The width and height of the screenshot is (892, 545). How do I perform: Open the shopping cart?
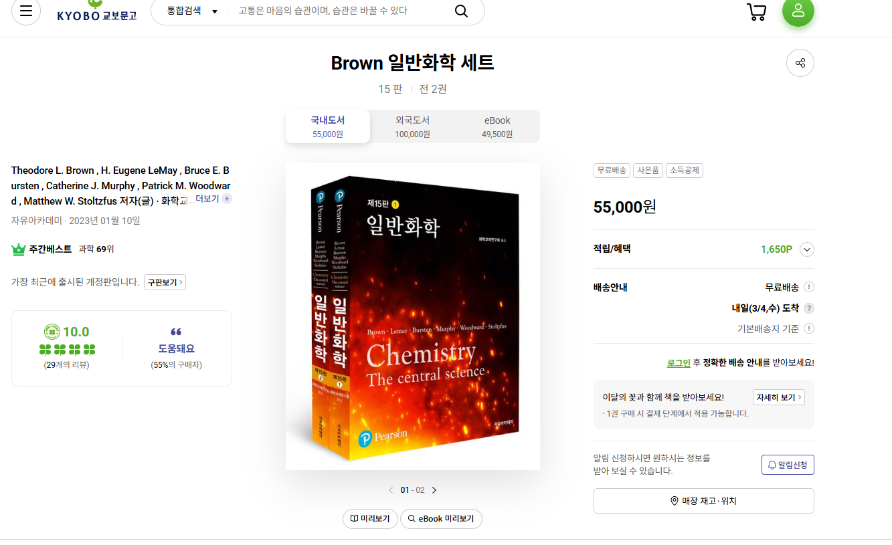[756, 12]
